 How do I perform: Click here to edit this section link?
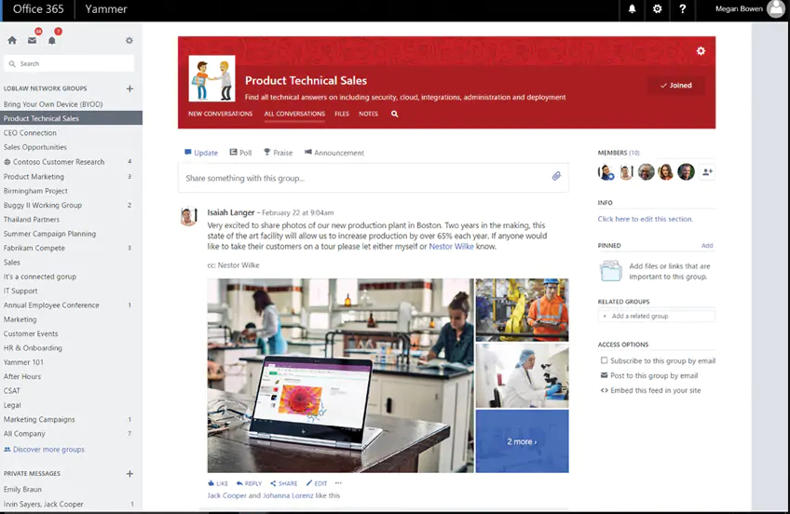point(646,219)
